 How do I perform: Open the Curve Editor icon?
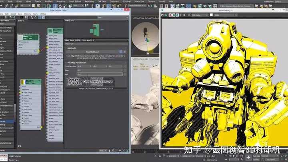tap(178, 6)
